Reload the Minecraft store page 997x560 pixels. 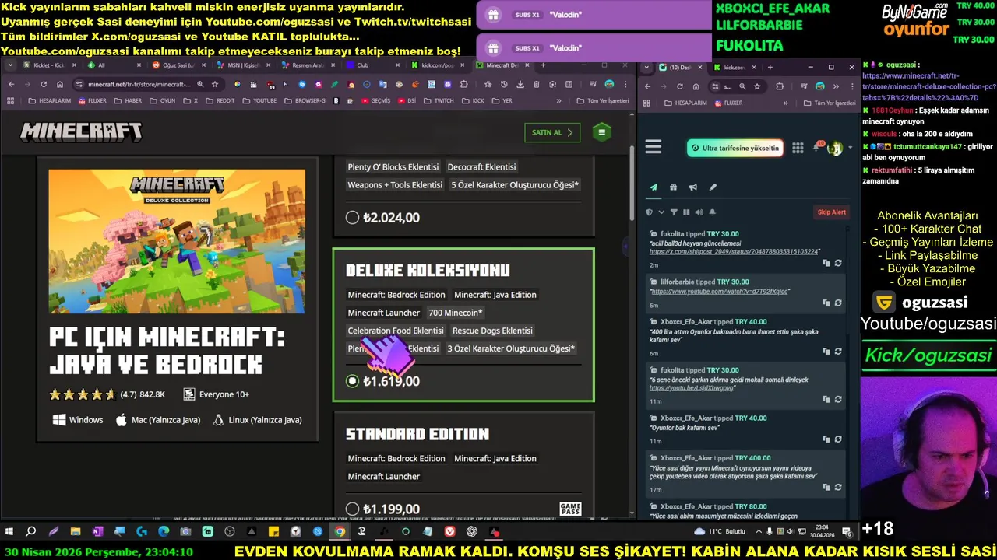coord(44,84)
